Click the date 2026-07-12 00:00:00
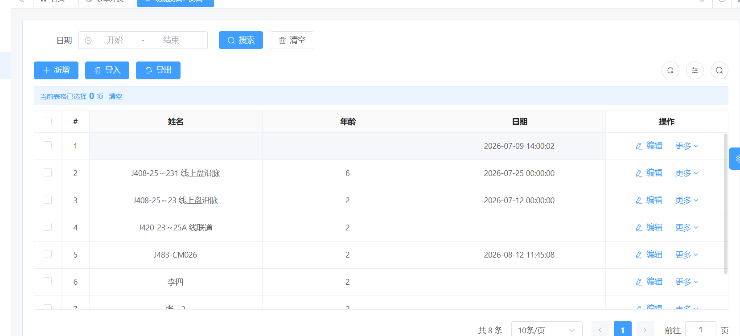This screenshot has width=740, height=336. (x=519, y=201)
